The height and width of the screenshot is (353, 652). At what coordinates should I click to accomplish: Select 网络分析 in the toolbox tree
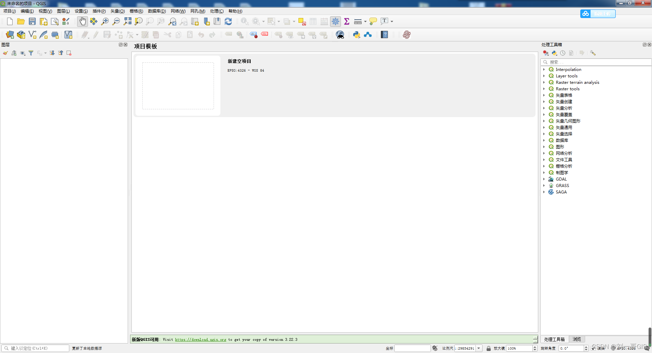coord(564,153)
